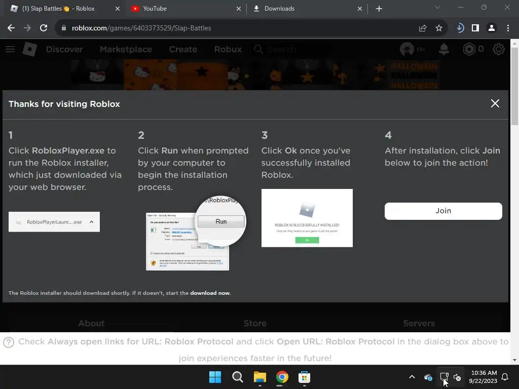Viewport: 519px width, 389px height.
Task: Click the address bar URL
Action: point(141,28)
